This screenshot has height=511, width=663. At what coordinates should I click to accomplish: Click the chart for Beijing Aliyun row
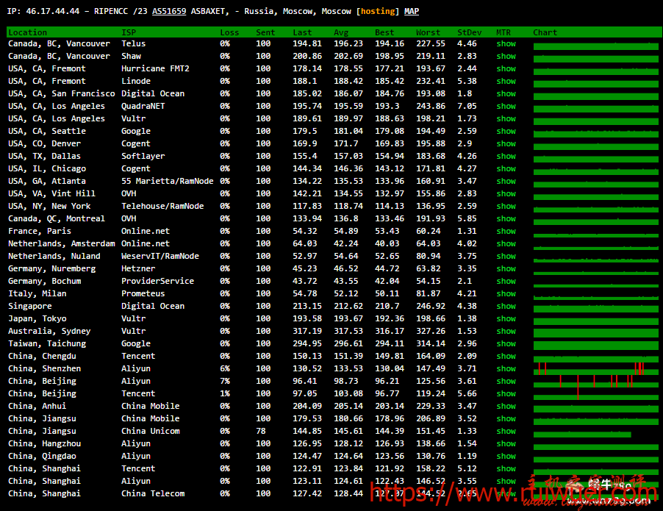(x=595, y=382)
